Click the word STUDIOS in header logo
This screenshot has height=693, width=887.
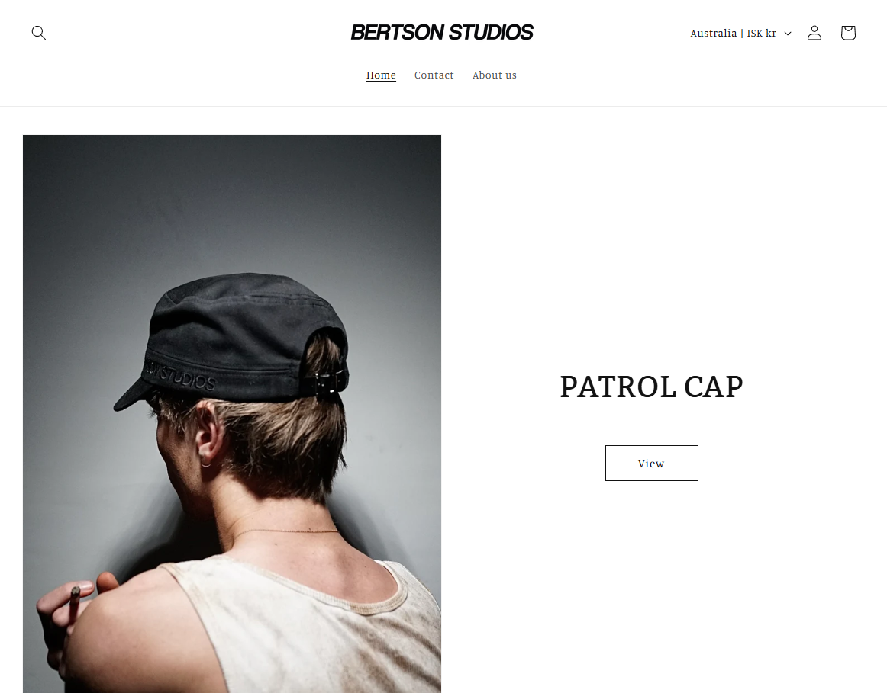point(491,32)
